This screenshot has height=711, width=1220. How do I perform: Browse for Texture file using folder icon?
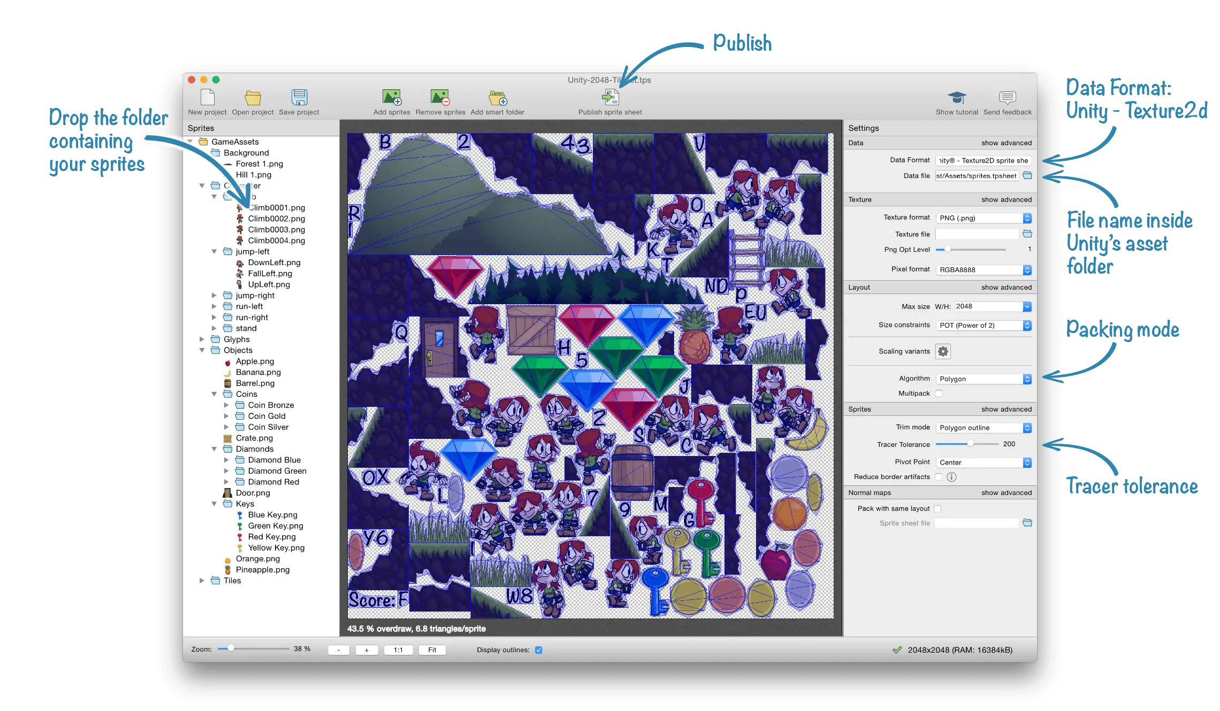tap(1027, 234)
